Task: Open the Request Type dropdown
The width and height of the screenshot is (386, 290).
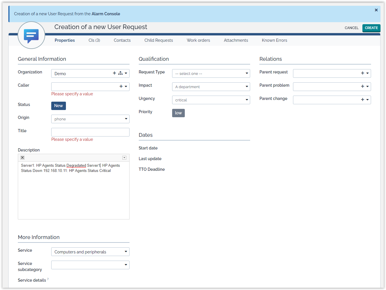Action: pyautogui.click(x=211, y=73)
